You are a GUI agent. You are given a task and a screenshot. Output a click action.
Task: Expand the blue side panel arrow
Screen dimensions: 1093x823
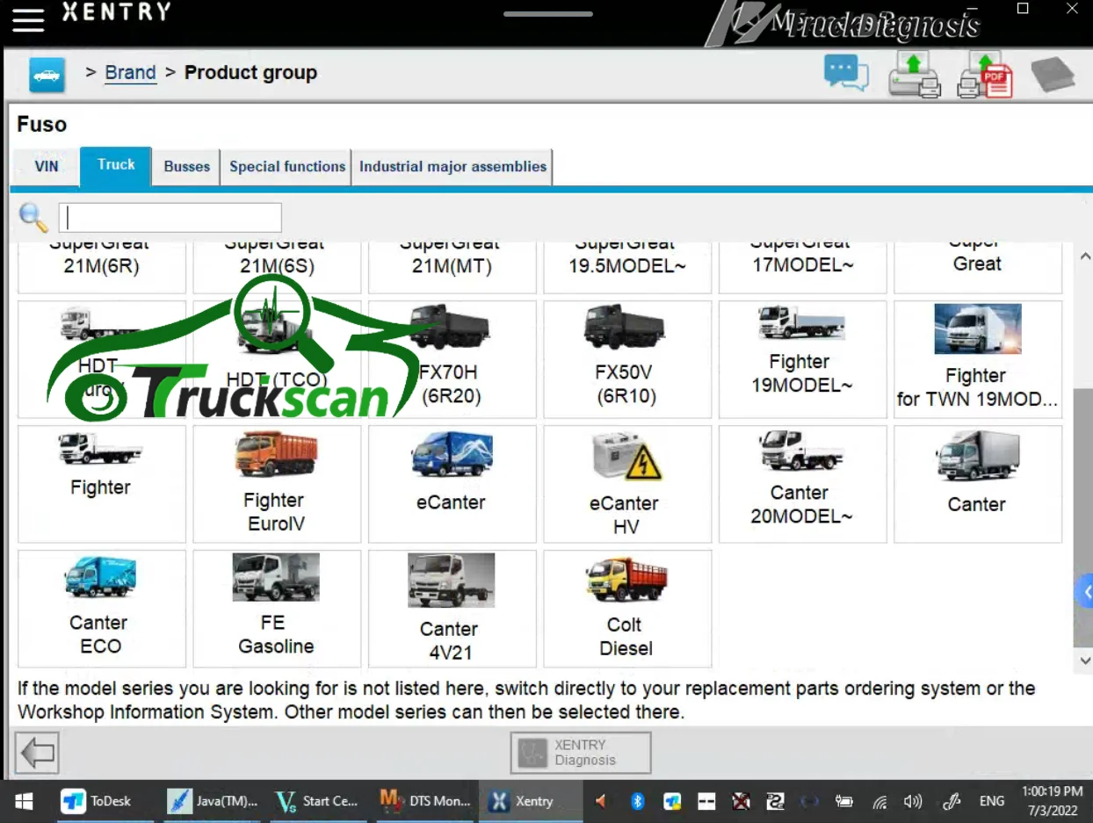1085,592
